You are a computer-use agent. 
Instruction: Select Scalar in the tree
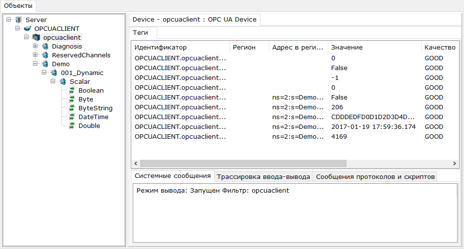pyautogui.click(x=80, y=82)
